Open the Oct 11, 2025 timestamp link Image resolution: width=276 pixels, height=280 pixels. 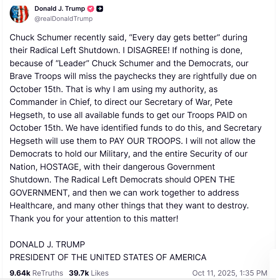click(230, 273)
